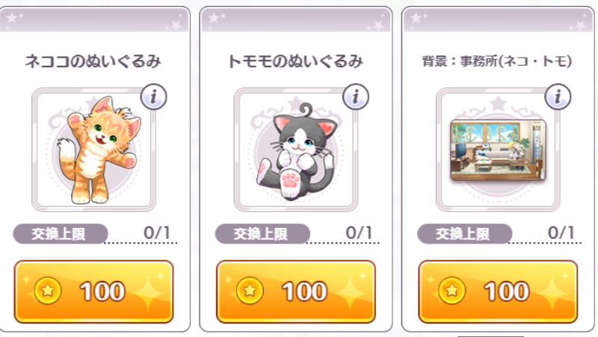Click the gray and white kitten plush image
The width and height of the screenshot is (598, 337).
[296, 152]
